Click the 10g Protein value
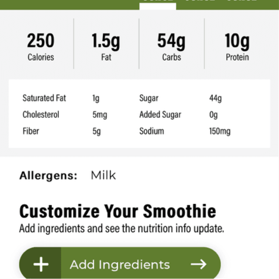The image size is (279, 279). [x=237, y=41]
